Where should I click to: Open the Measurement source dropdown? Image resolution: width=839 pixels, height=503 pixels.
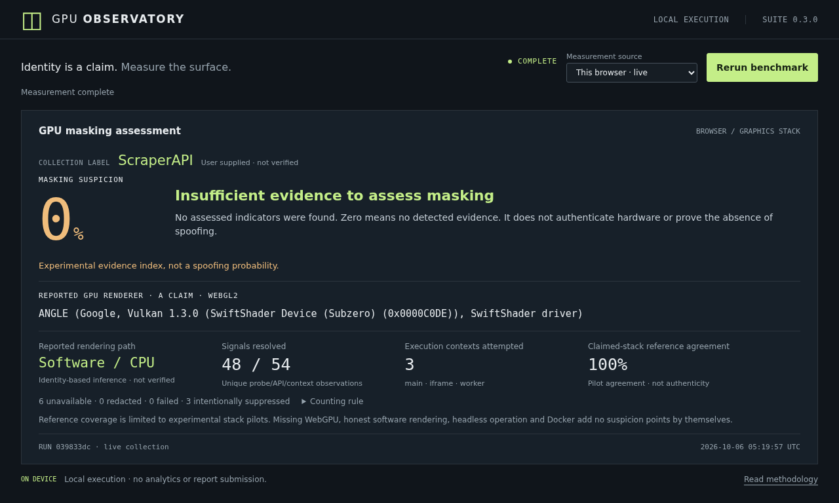632,73
